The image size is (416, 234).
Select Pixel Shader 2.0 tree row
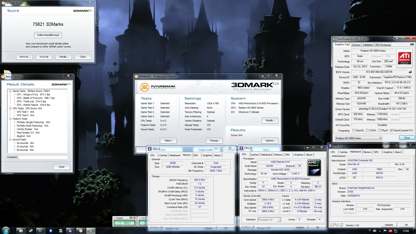pyautogui.click(x=28, y=132)
